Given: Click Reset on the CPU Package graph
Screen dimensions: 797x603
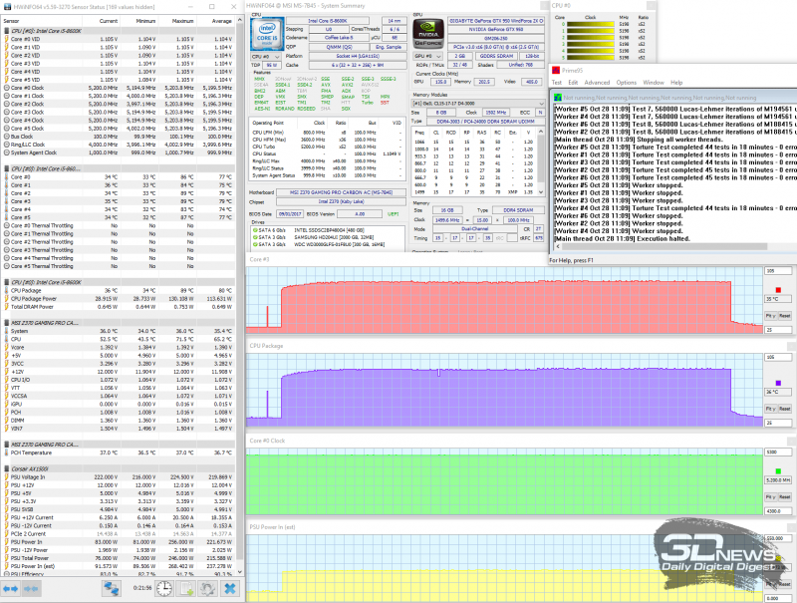Looking at the screenshot, I should click(785, 409).
